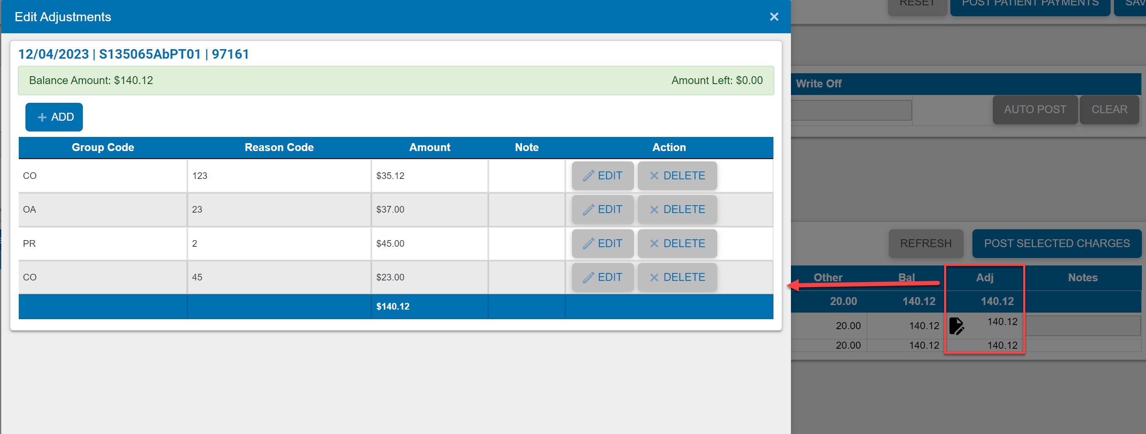1146x434 pixels.
Task: Click the X Delete icon on the CO 123 row
Action: (654, 176)
